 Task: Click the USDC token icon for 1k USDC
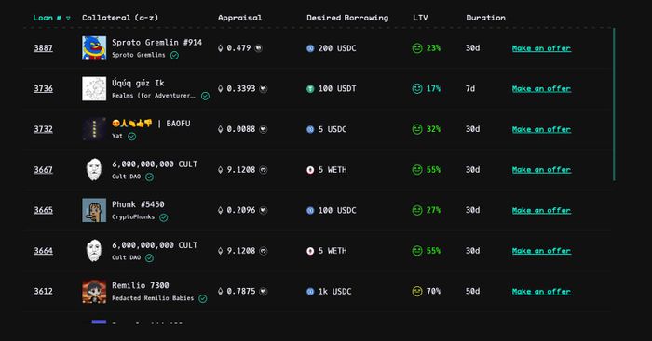point(310,291)
